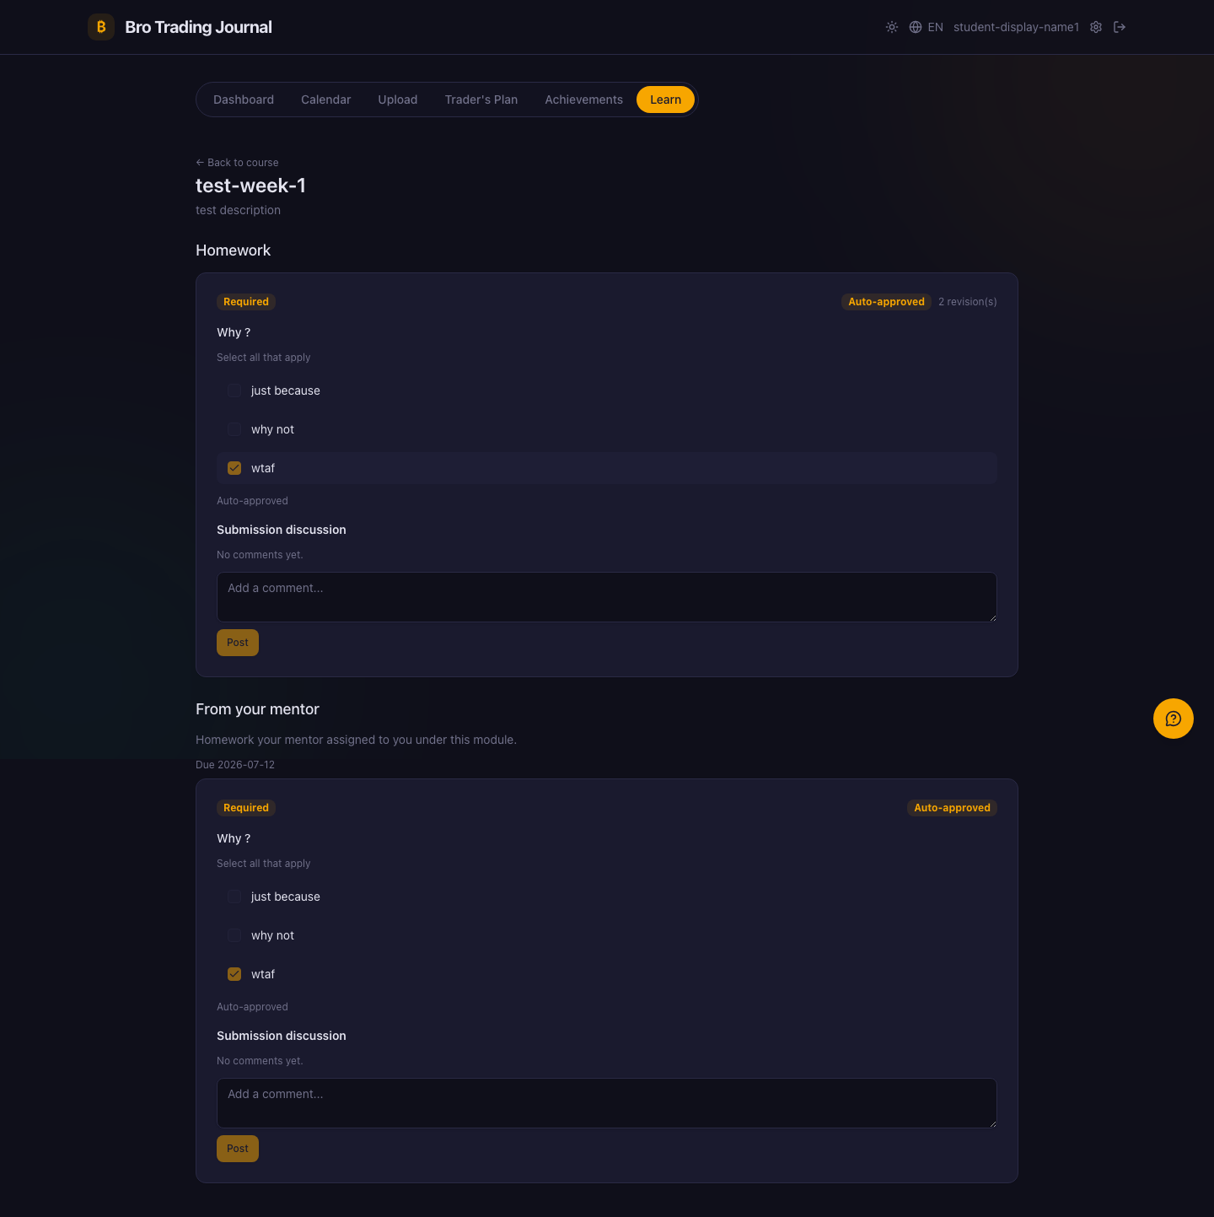Click the student-display-name1 username
The image size is (1214, 1217).
(x=1016, y=27)
